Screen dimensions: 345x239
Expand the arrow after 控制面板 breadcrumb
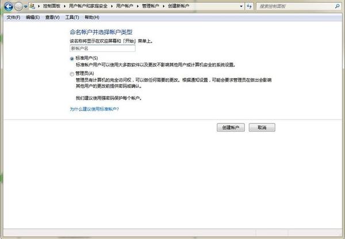64,6
